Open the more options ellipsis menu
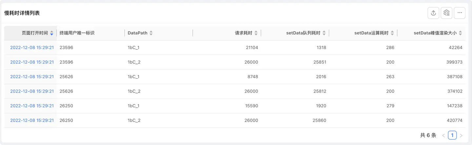 [x=460, y=13]
